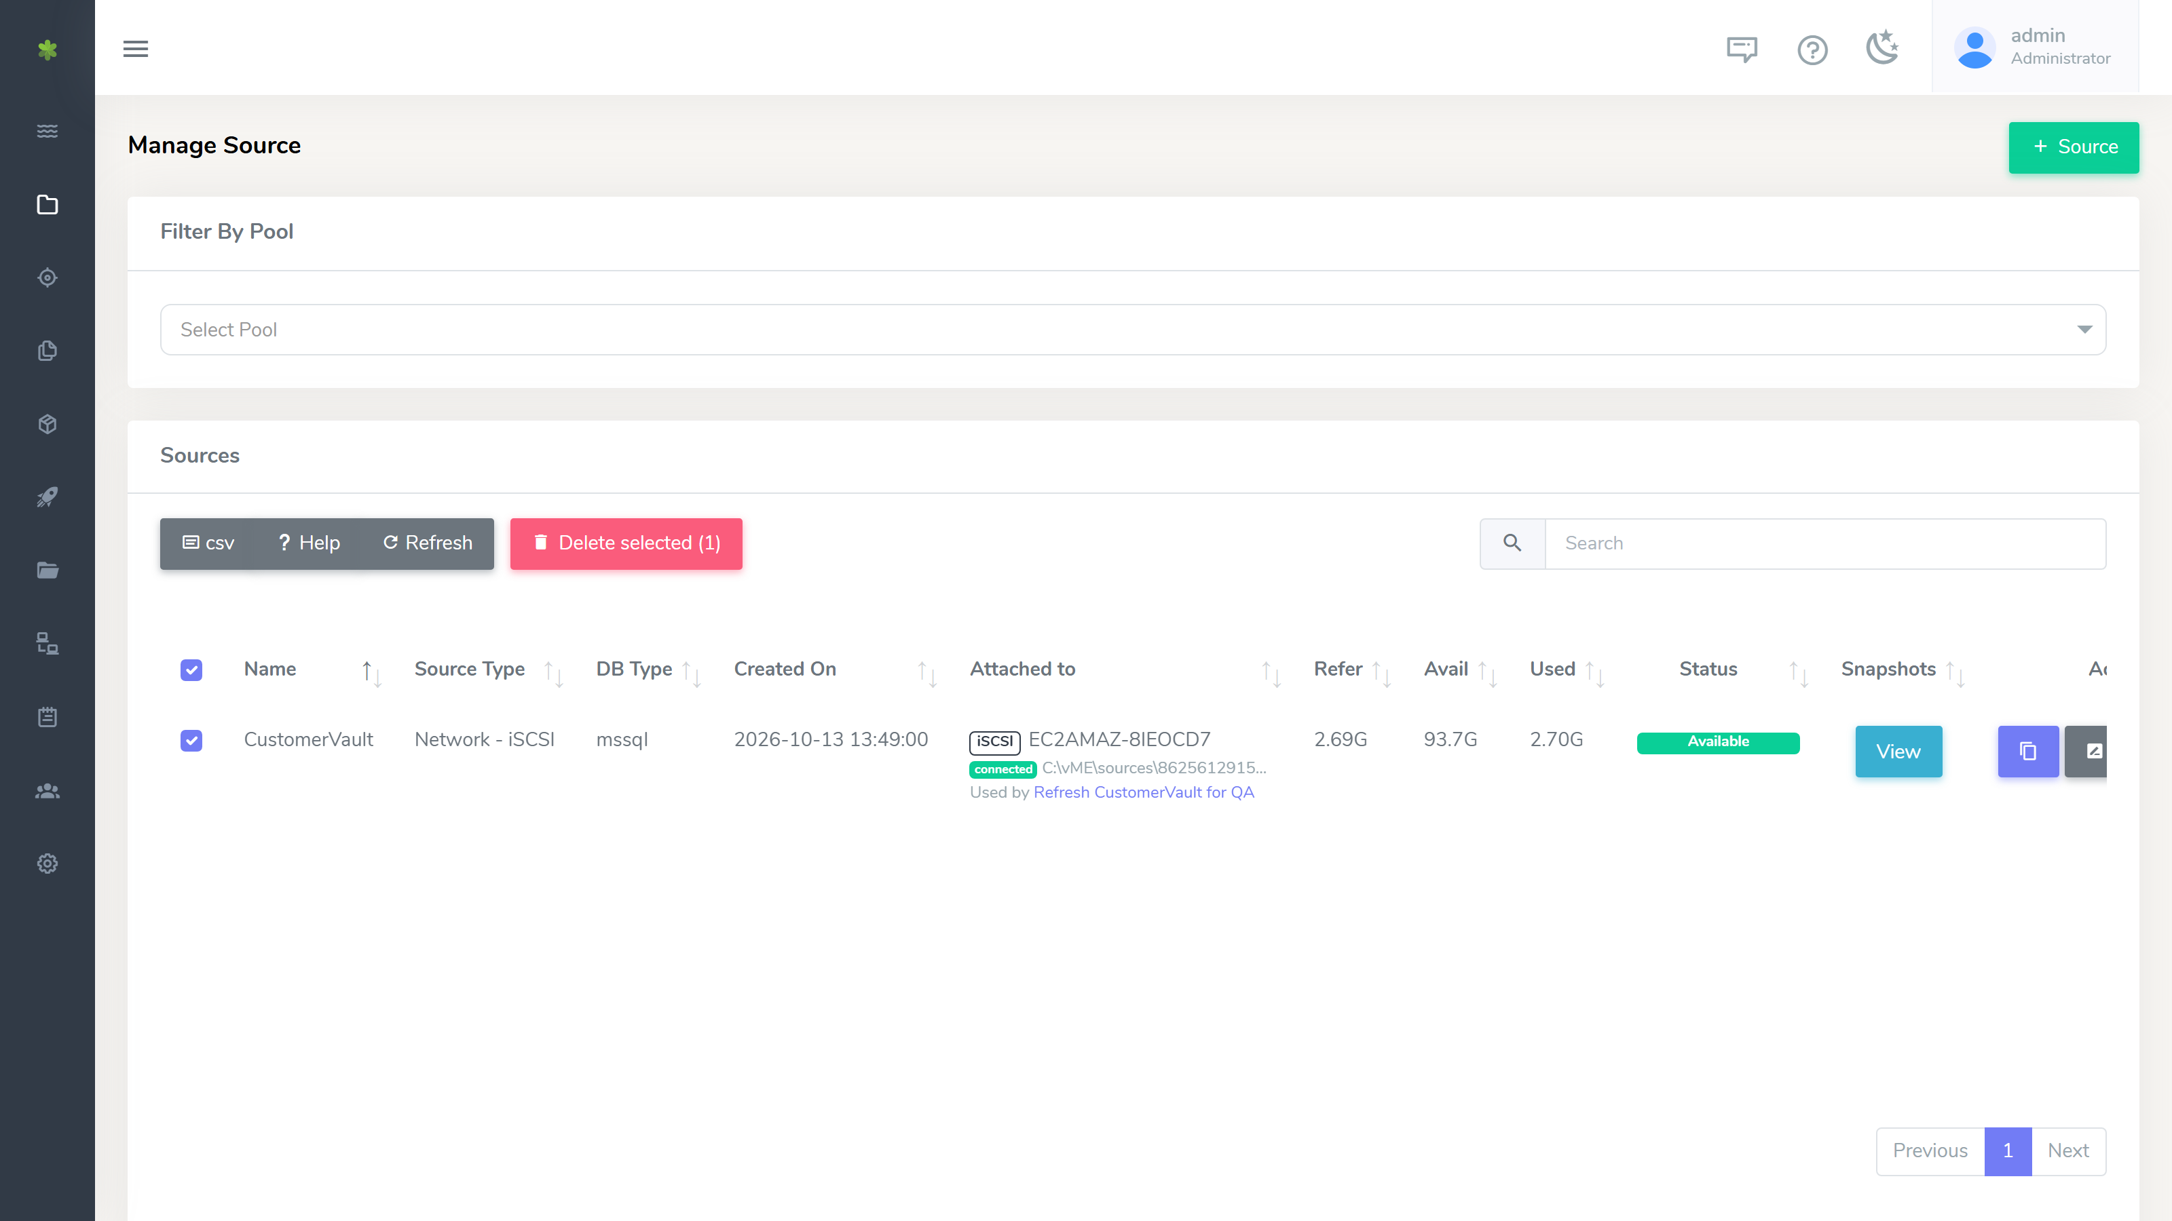The width and height of the screenshot is (2172, 1221).
Task: Open the feedback chat icon
Action: (1742, 49)
